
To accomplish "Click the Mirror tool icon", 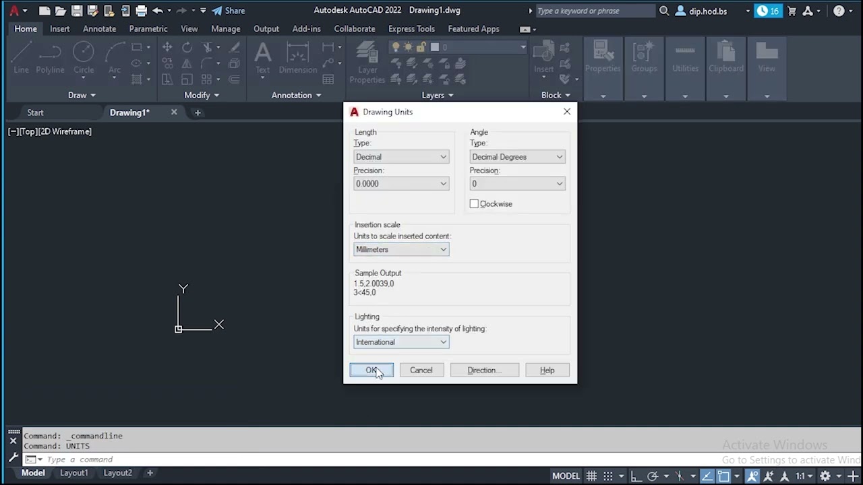I will (x=187, y=63).
